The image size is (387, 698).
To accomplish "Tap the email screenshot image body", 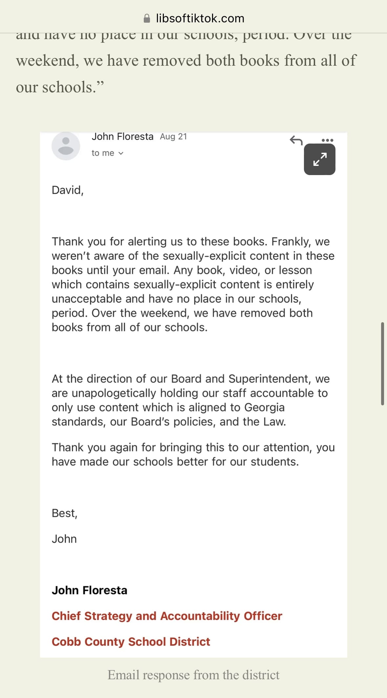I will (193, 395).
